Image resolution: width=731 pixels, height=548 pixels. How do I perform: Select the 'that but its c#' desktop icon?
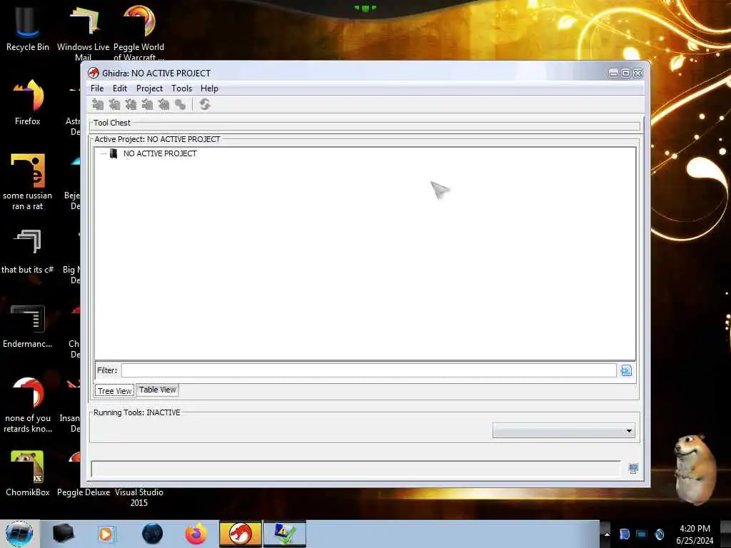[28, 252]
